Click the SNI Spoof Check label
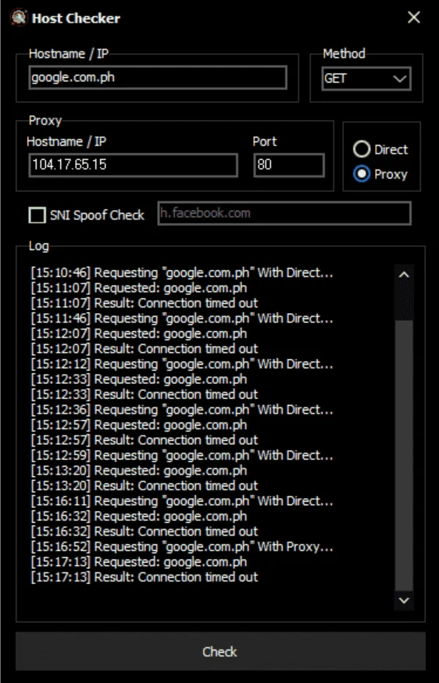 click(97, 215)
